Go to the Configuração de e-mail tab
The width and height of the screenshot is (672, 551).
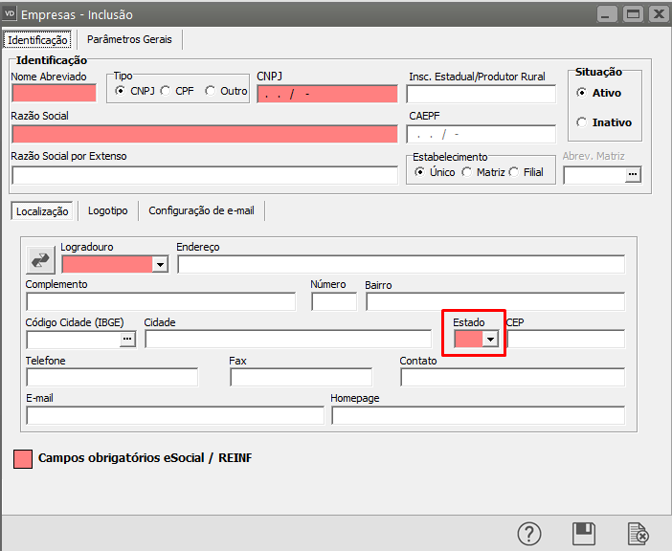201,210
